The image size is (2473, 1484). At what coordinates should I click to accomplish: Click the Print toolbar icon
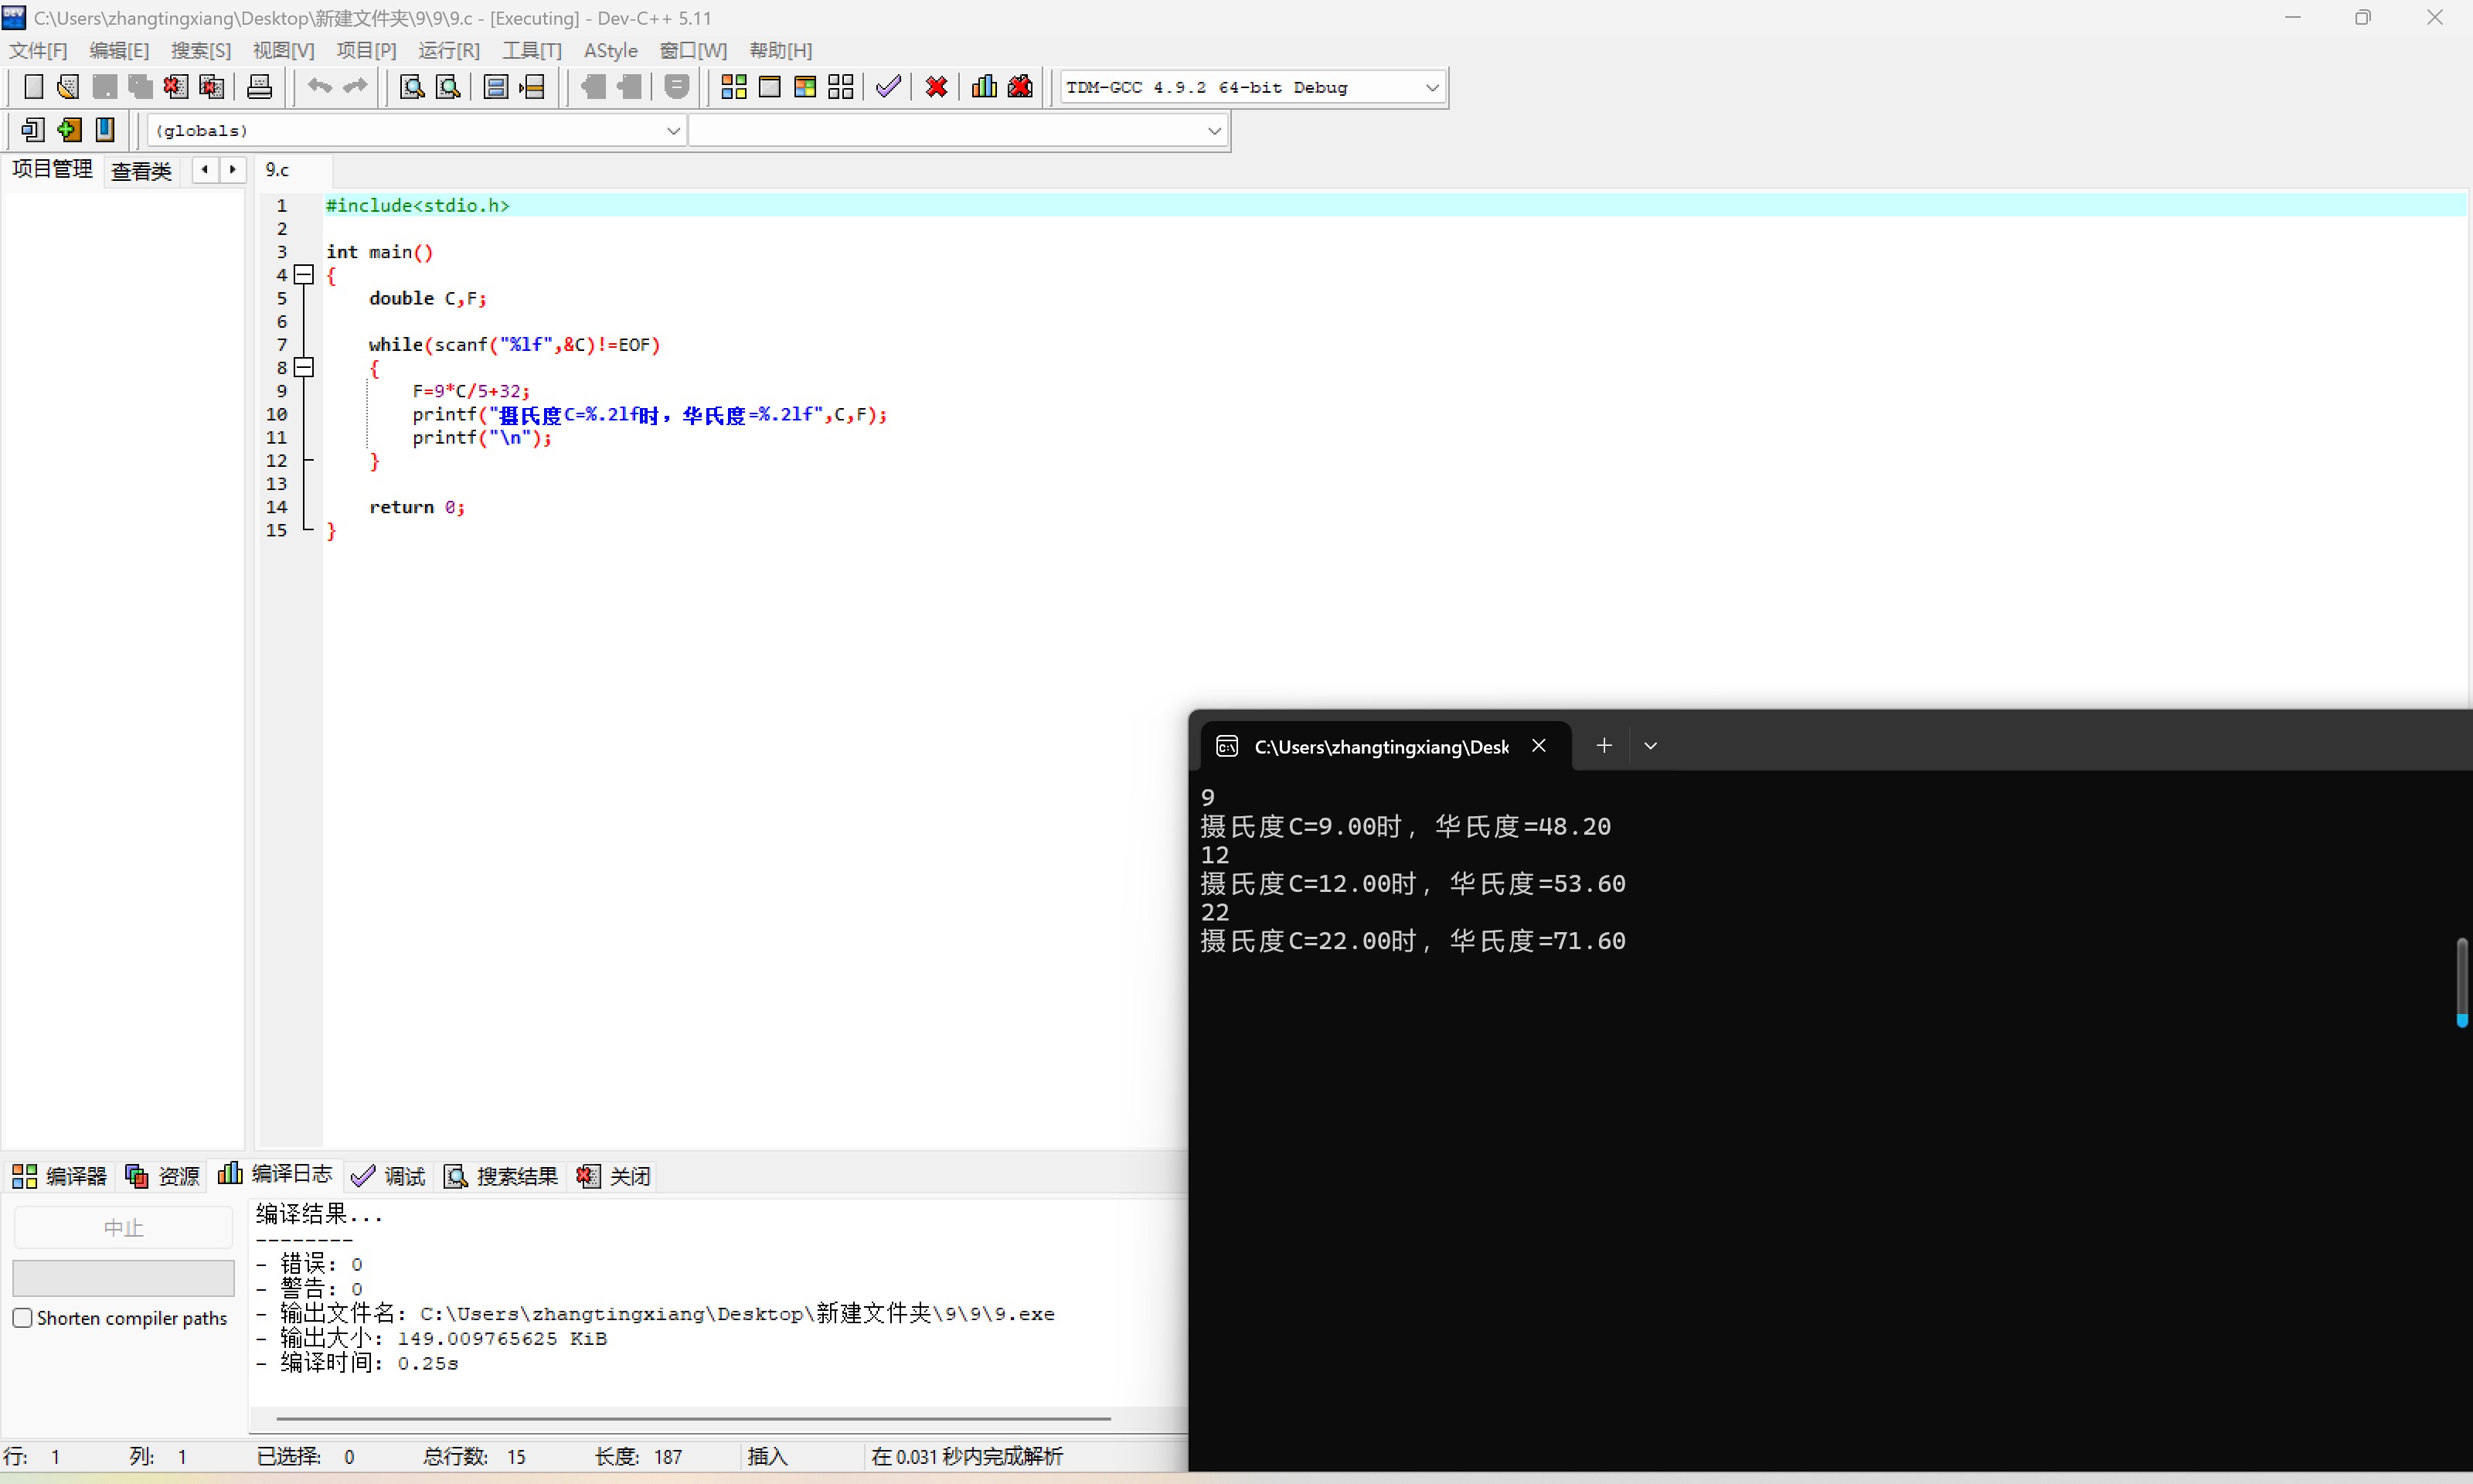pyautogui.click(x=259, y=87)
